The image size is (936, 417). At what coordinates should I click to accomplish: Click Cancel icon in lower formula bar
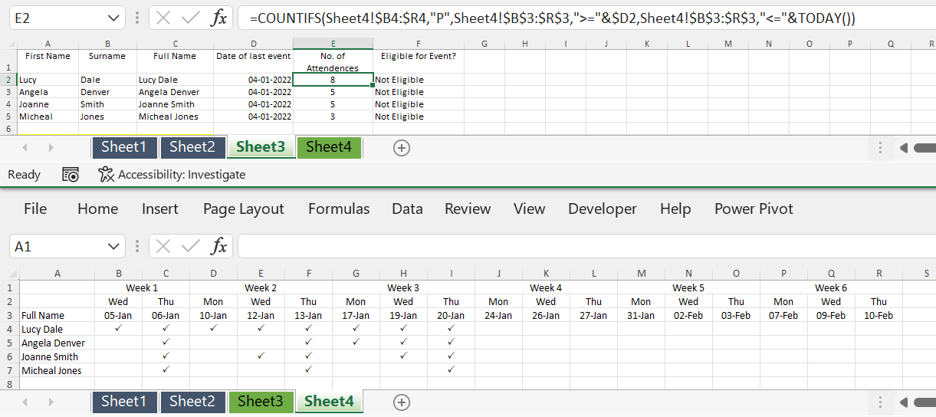coord(163,246)
